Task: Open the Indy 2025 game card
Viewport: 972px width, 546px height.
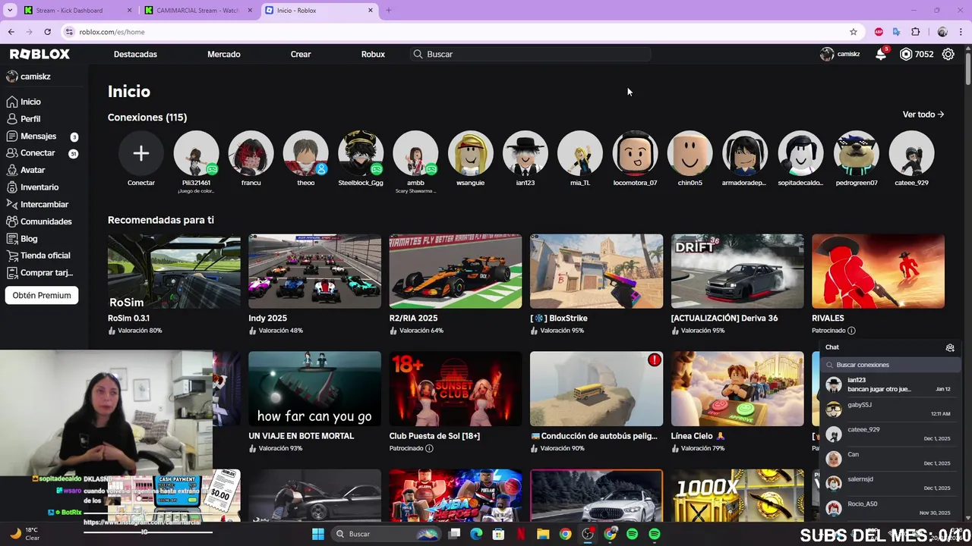Action: 314,284
